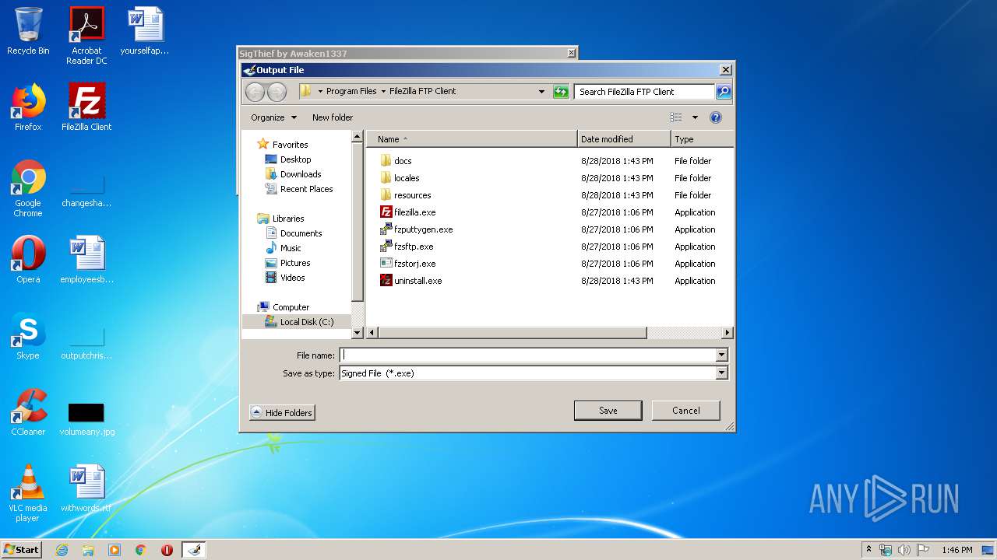Open Windows Explorer from taskbar
The width and height of the screenshot is (997, 560).
pos(88,550)
